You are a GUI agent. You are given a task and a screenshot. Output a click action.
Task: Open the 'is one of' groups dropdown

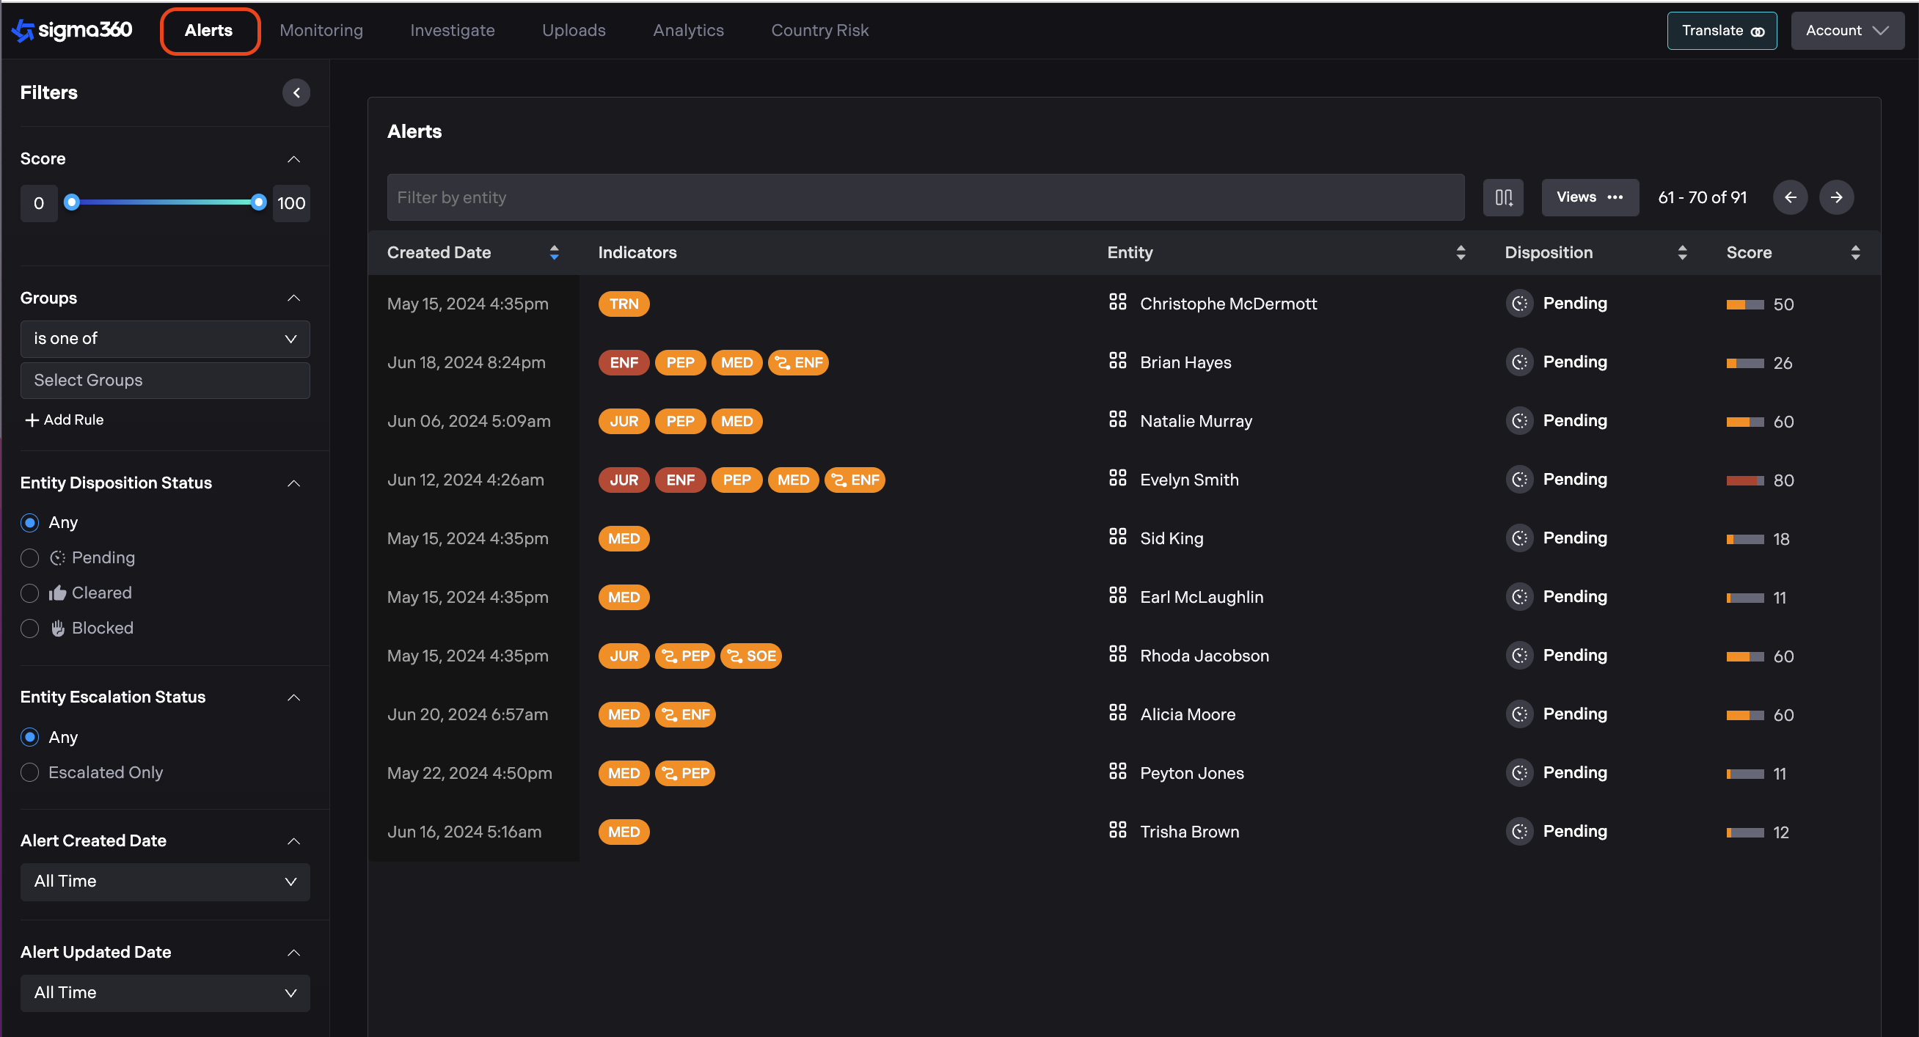(x=164, y=339)
